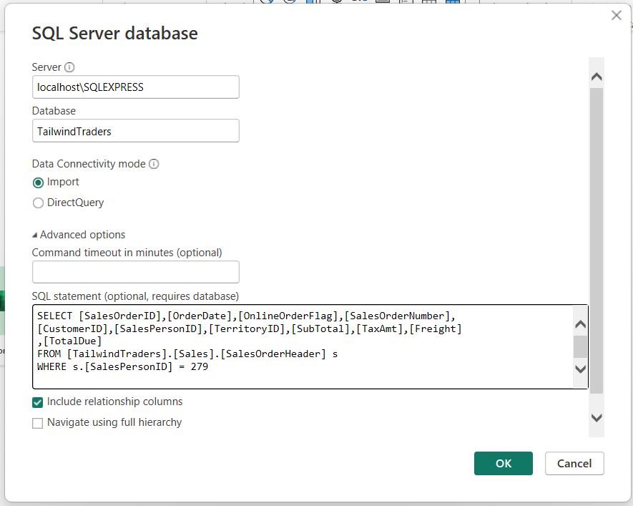Image resolution: width=633 pixels, height=506 pixels.
Task: Click the SELECT [SalesOrderID] line
Action: pos(246,316)
